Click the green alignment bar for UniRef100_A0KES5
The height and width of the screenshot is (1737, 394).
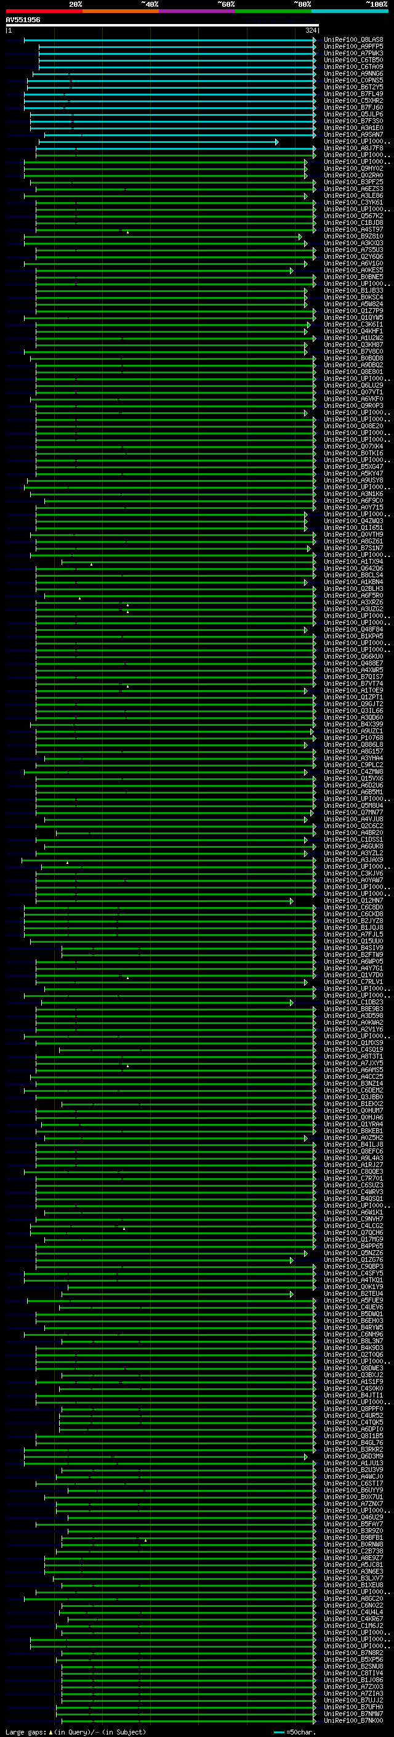pyautogui.click(x=164, y=271)
